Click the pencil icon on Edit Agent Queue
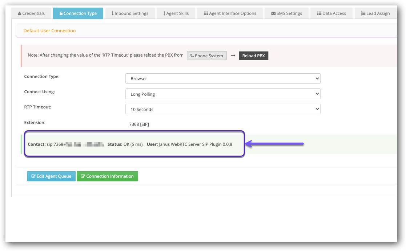The height and width of the screenshot is (251, 406). [33, 176]
